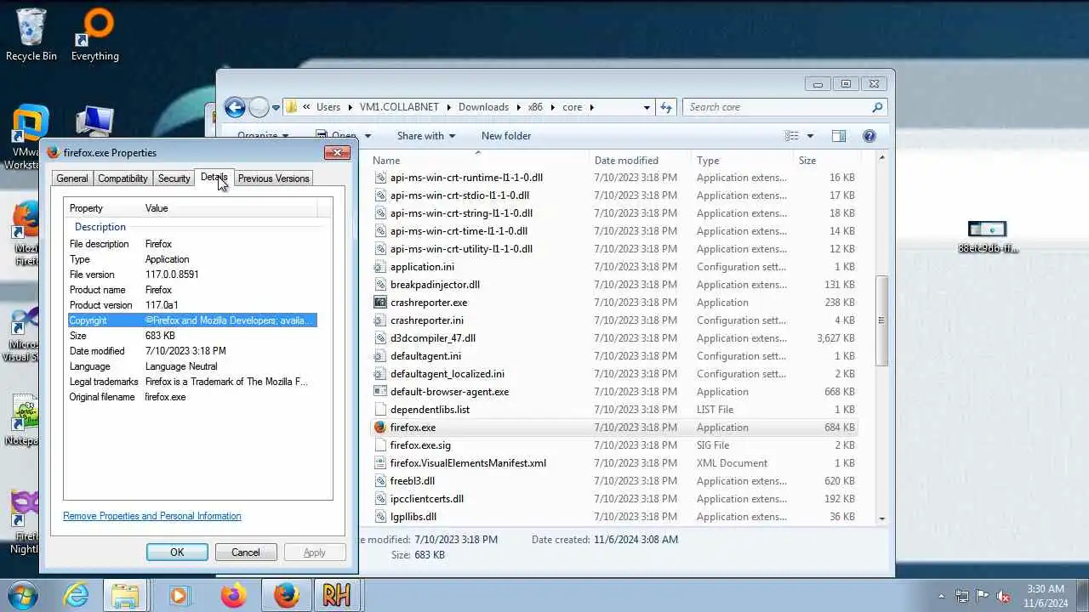
Task: Sort files by Type column header
Action: pyautogui.click(x=742, y=161)
